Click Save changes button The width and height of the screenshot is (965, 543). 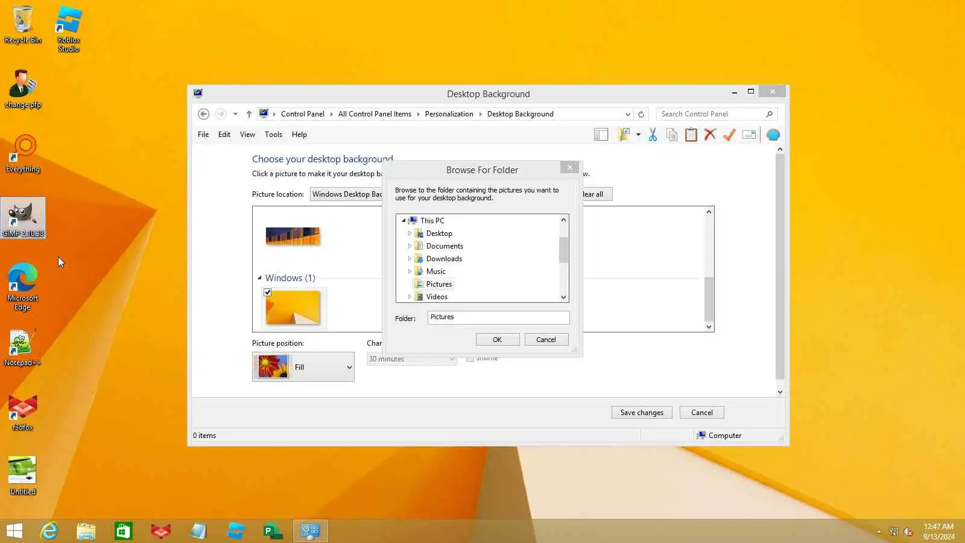click(642, 413)
